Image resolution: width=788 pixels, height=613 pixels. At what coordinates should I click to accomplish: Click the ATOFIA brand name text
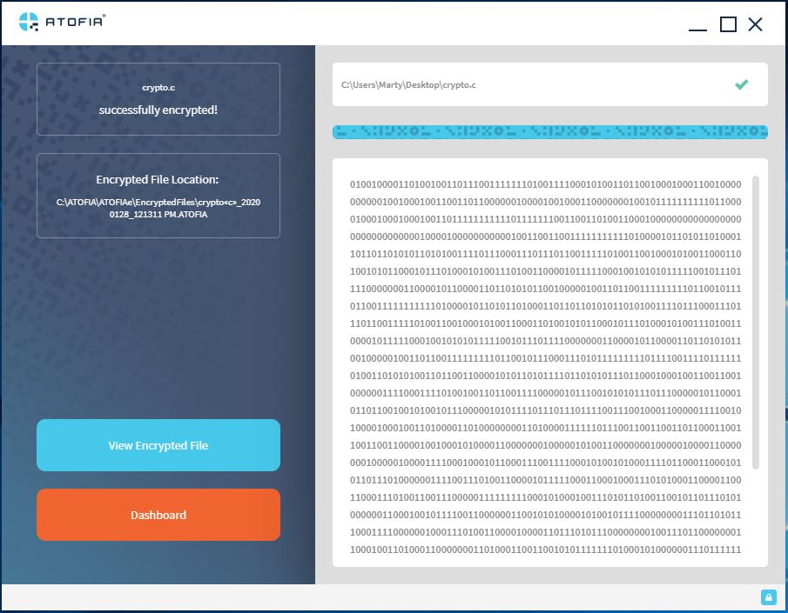click(x=74, y=22)
